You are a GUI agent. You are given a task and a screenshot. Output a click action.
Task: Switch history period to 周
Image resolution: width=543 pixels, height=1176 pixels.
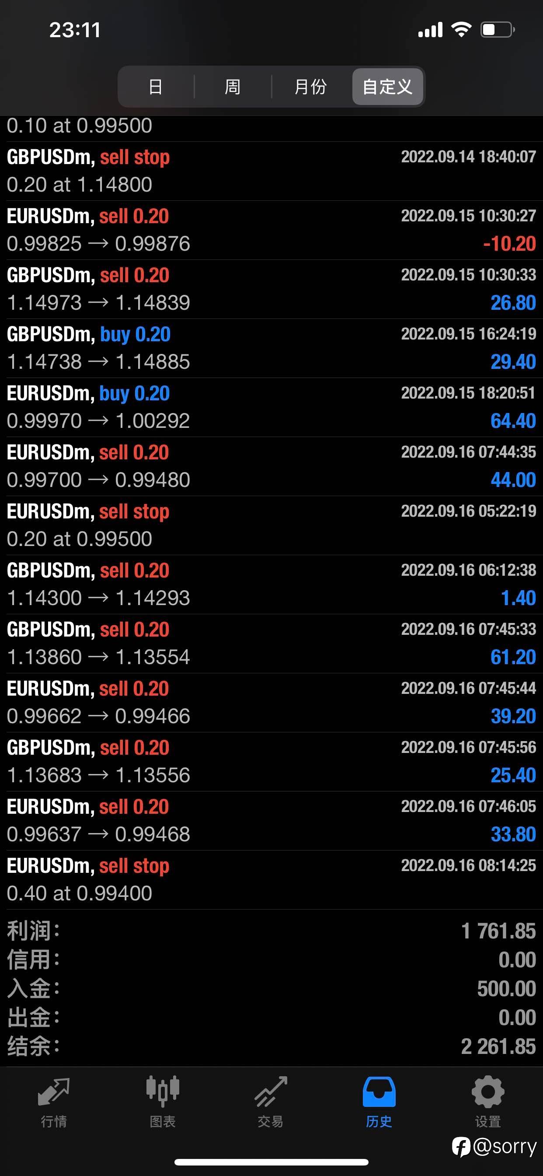pyautogui.click(x=233, y=86)
